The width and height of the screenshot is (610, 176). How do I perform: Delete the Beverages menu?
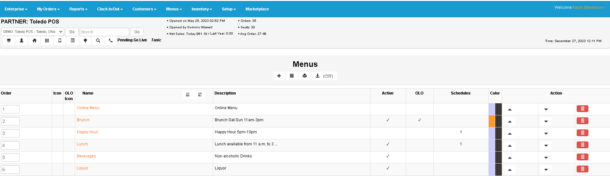[x=583, y=157]
